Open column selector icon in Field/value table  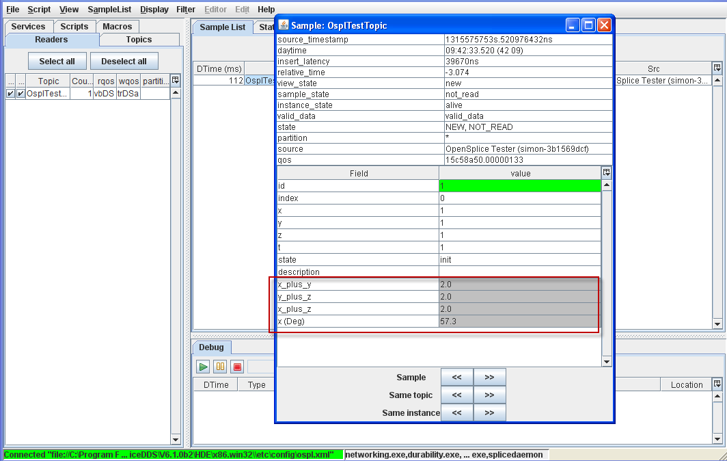pyautogui.click(x=607, y=172)
